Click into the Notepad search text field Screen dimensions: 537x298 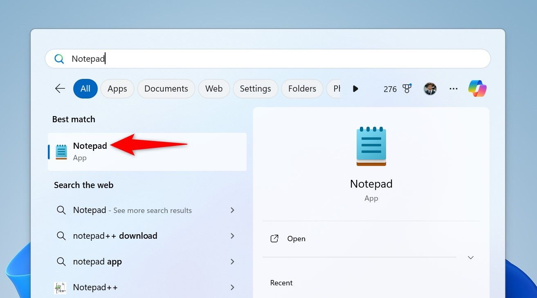(268, 59)
